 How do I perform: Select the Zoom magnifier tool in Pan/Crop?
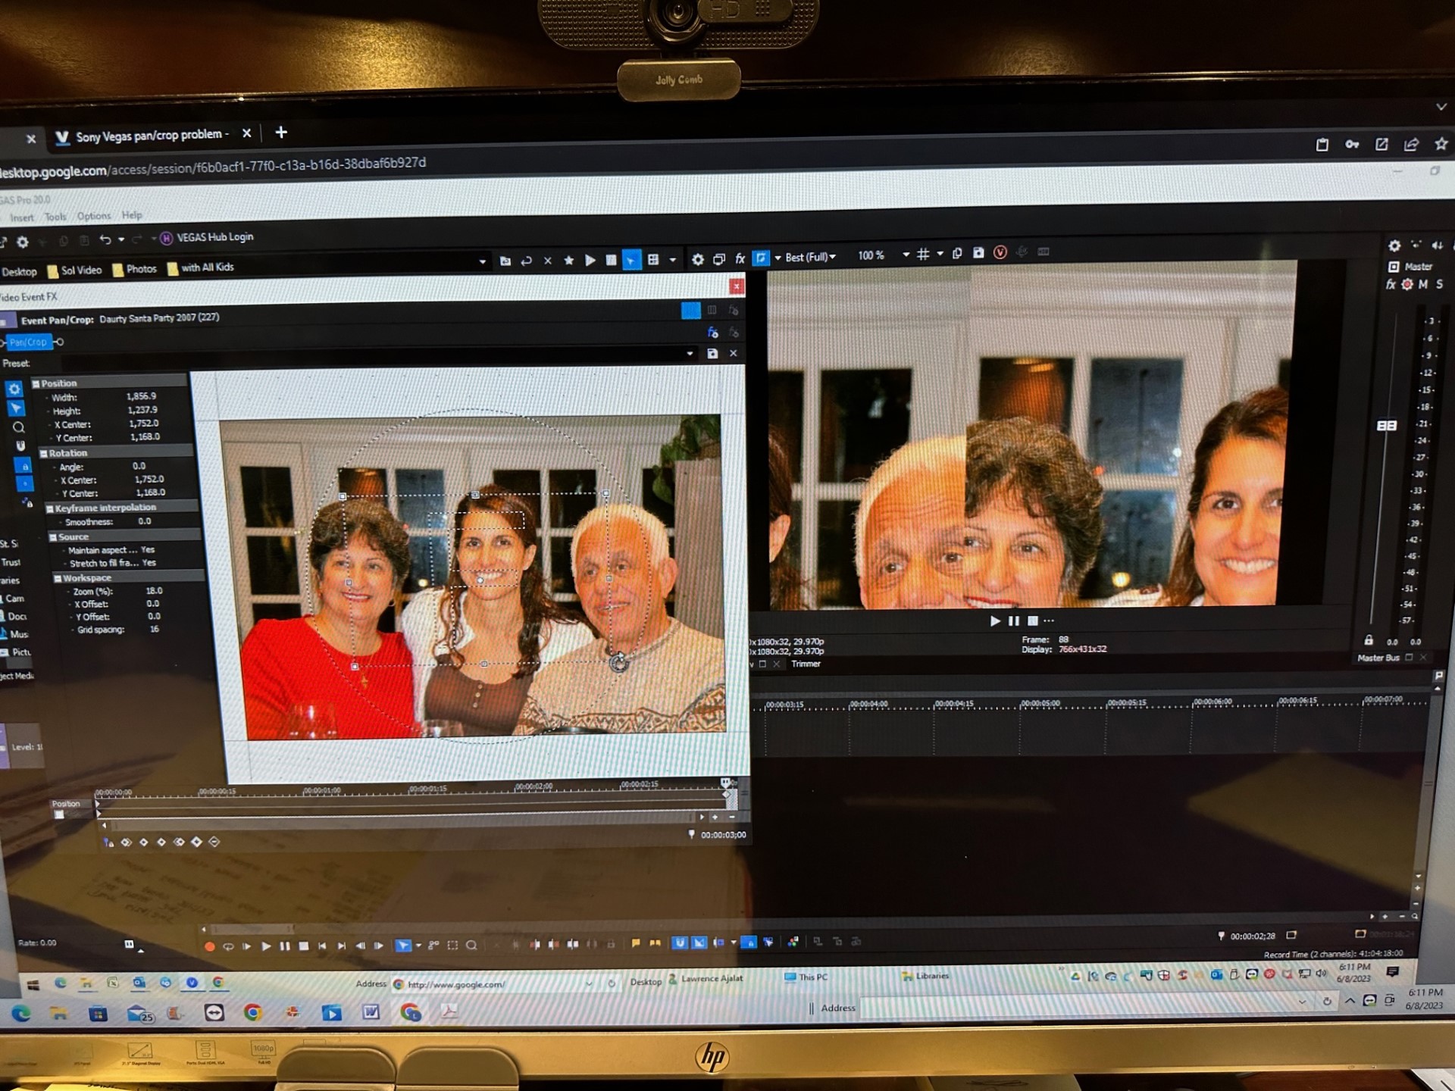click(18, 427)
